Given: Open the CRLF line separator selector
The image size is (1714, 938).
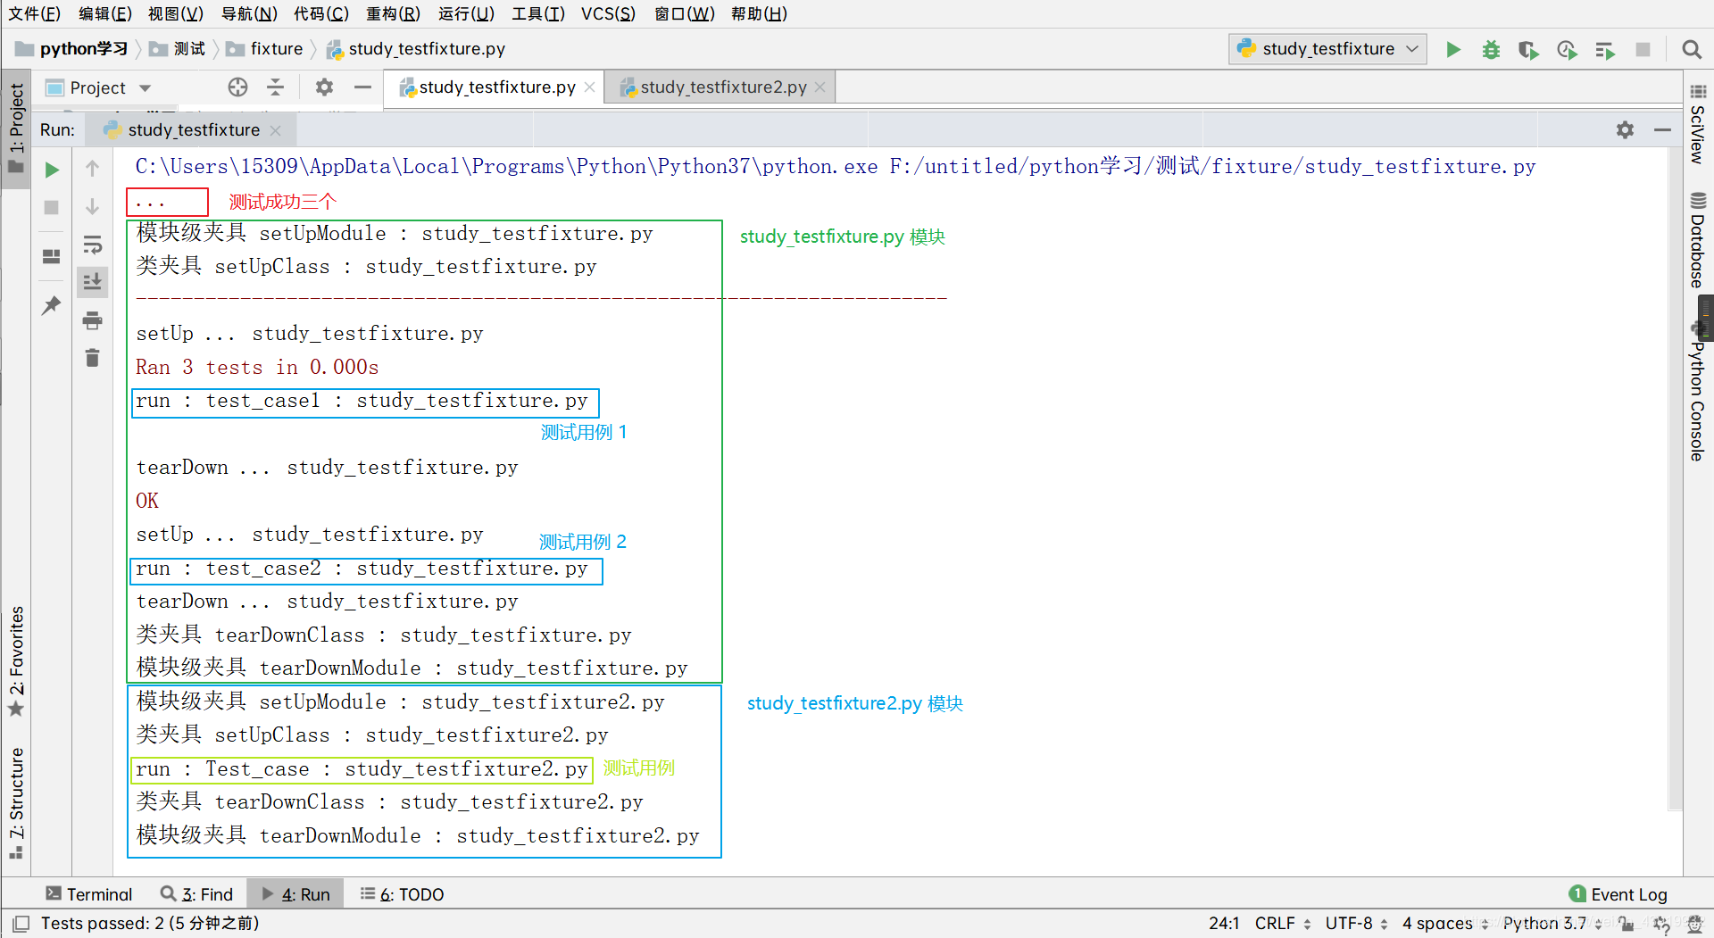Looking at the screenshot, I should point(1283,923).
